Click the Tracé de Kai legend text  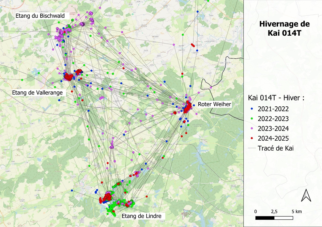276,148
